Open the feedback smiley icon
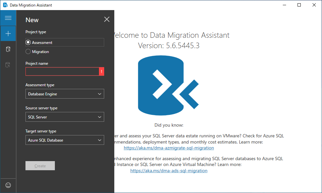The image size is (322, 193). 8,185
